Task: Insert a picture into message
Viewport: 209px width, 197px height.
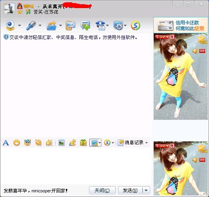Action: pos(61,143)
